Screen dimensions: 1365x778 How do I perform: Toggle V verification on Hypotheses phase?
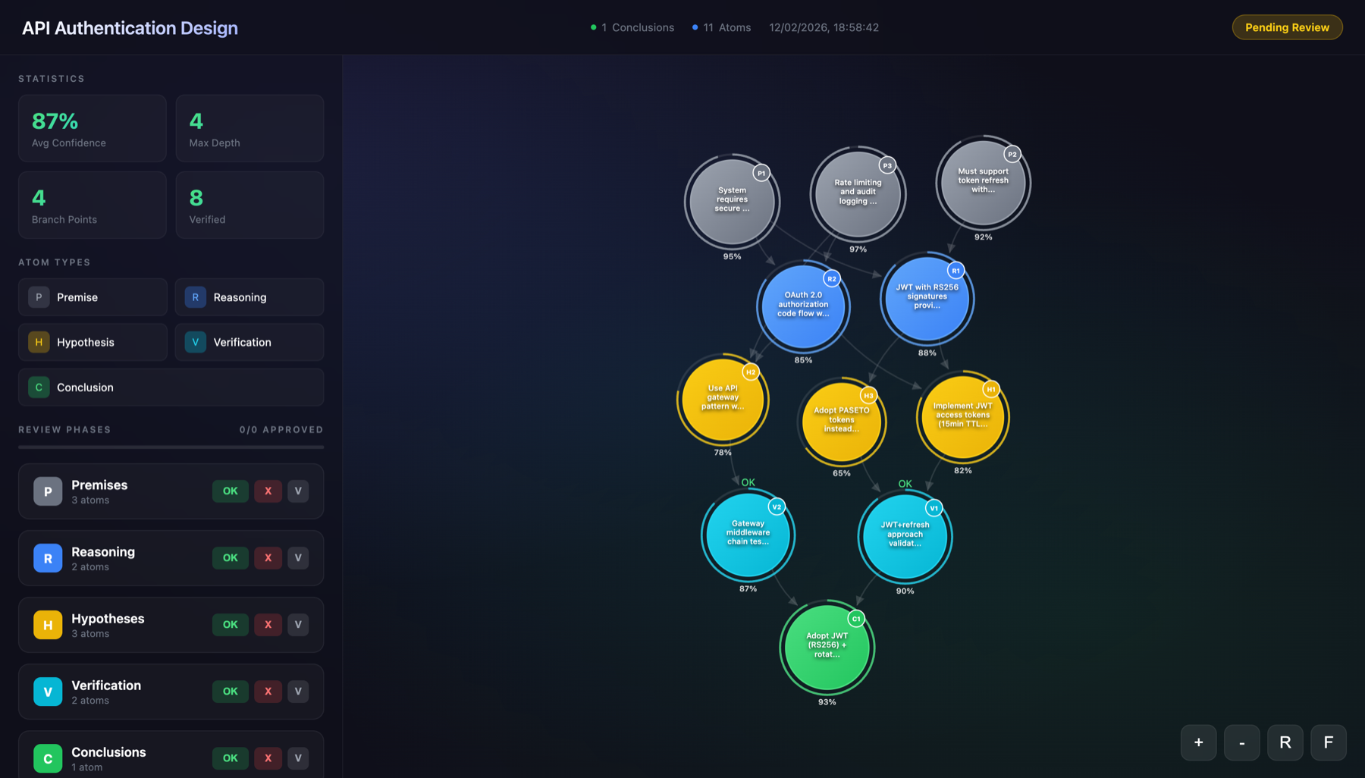coord(298,624)
